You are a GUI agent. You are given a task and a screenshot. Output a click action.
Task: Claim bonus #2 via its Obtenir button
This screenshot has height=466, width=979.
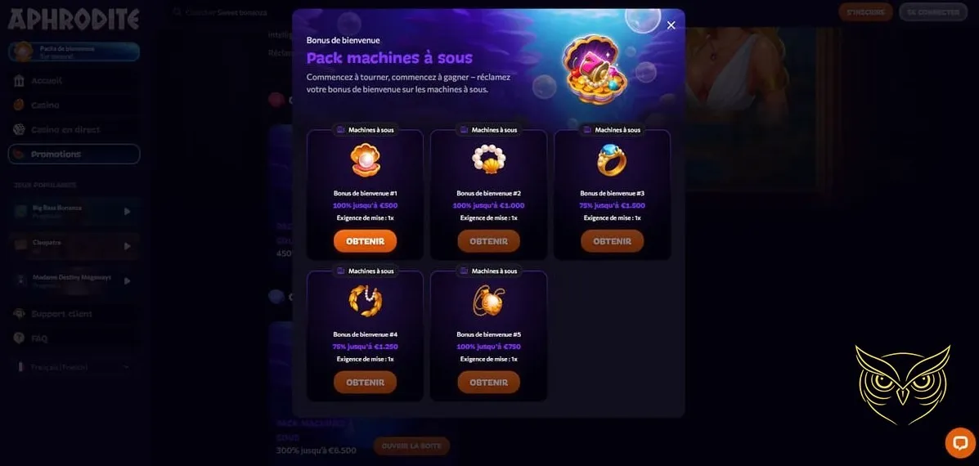coord(488,241)
